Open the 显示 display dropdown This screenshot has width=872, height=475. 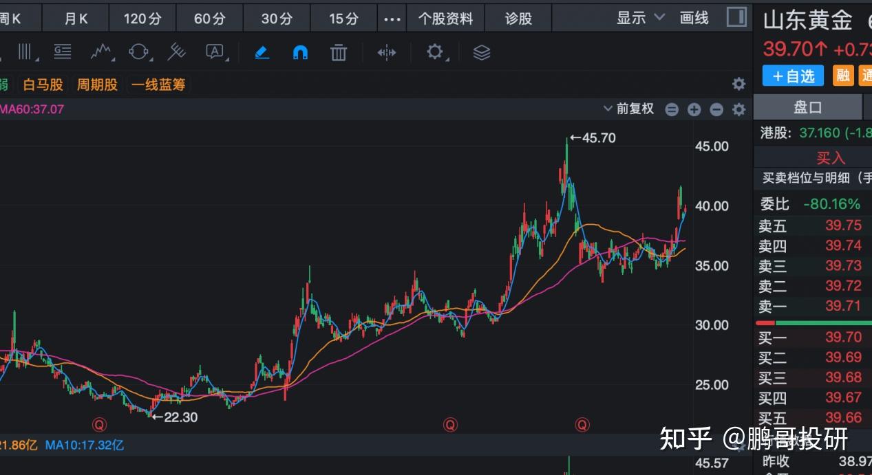[638, 18]
